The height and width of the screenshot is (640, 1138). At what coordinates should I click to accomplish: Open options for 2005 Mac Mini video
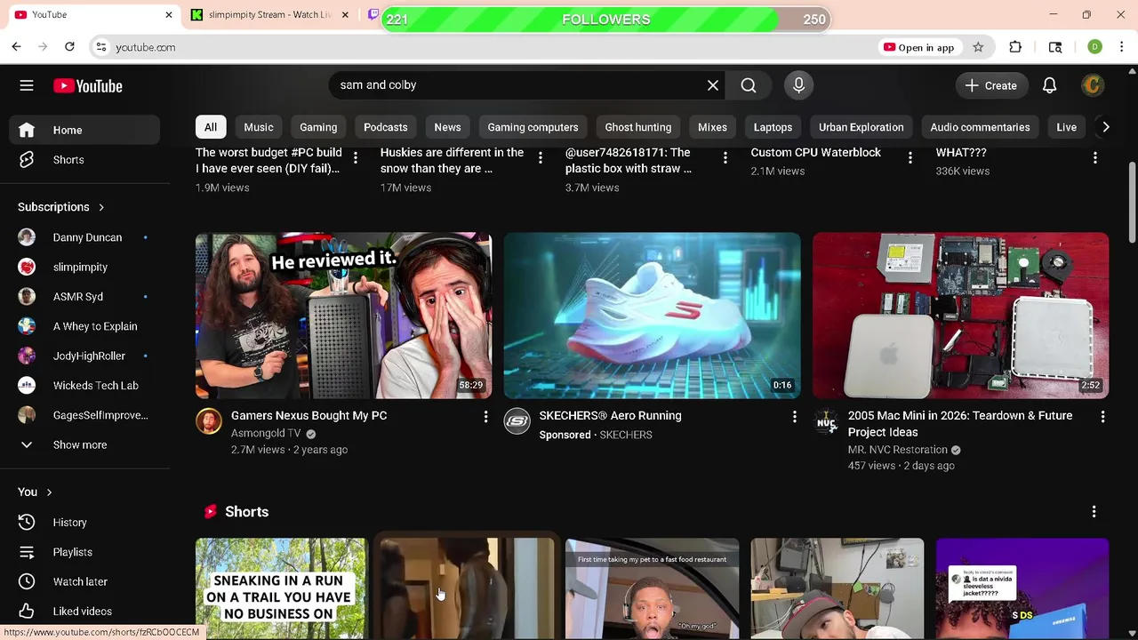coord(1102,416)
